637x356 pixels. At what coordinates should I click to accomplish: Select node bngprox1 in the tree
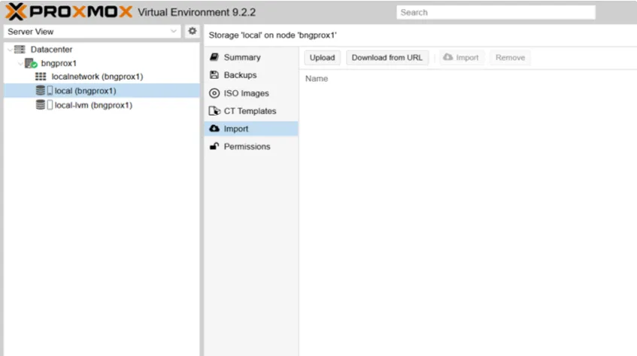tap(59, 63)
